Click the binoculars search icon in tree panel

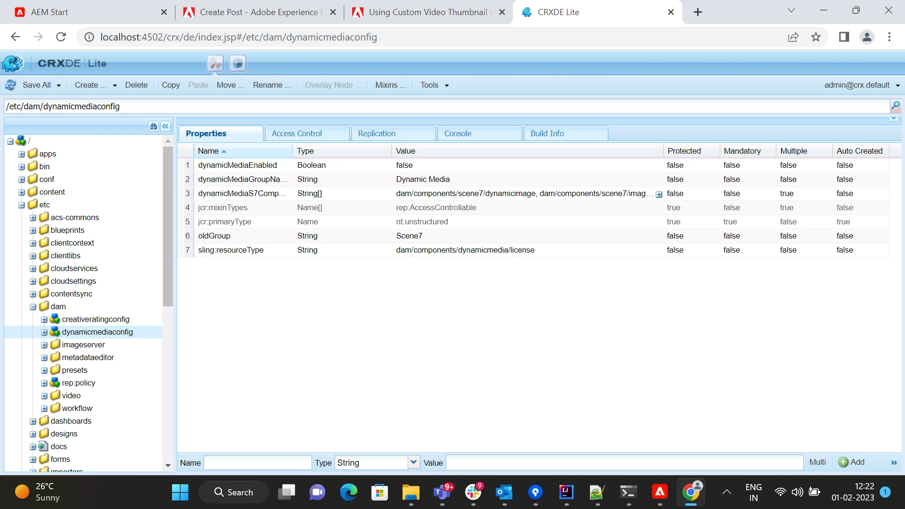coord(153,126)
